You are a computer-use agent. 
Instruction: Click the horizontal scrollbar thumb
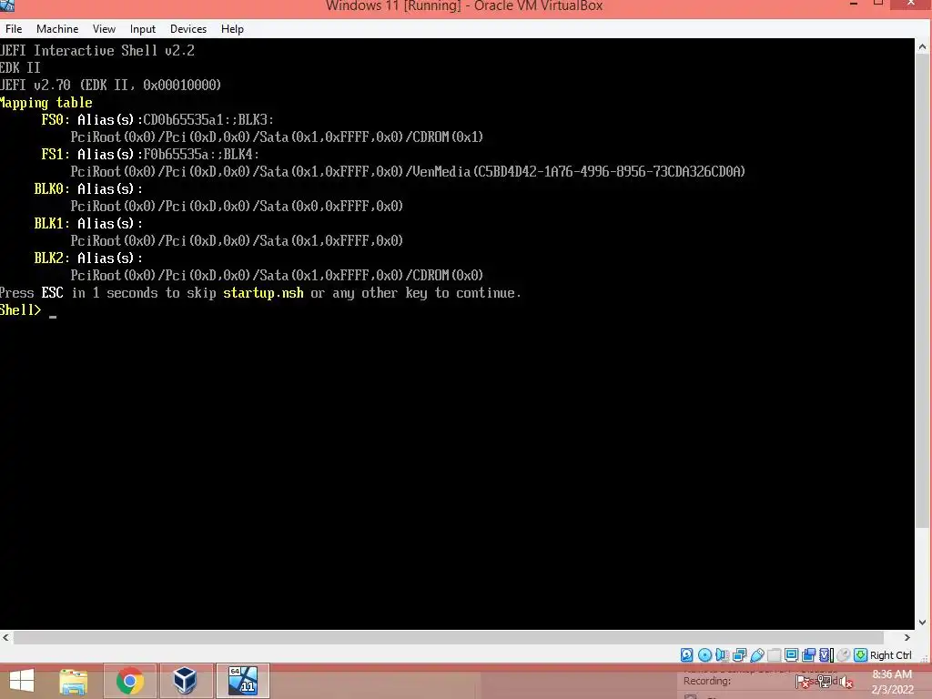(448, 638)
